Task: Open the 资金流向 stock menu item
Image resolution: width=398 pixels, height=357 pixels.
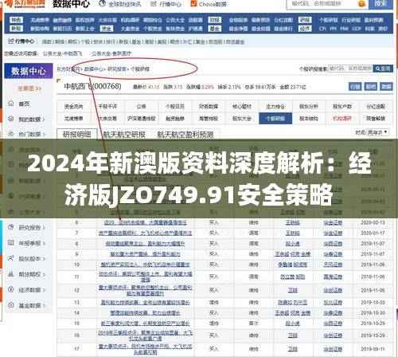Action: coord(73,106)
